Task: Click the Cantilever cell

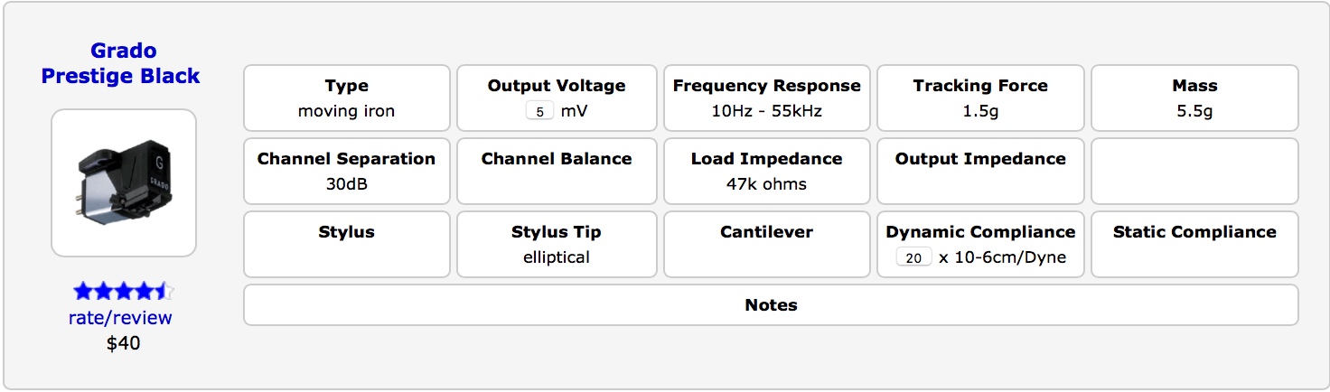Action: (766, 244)
